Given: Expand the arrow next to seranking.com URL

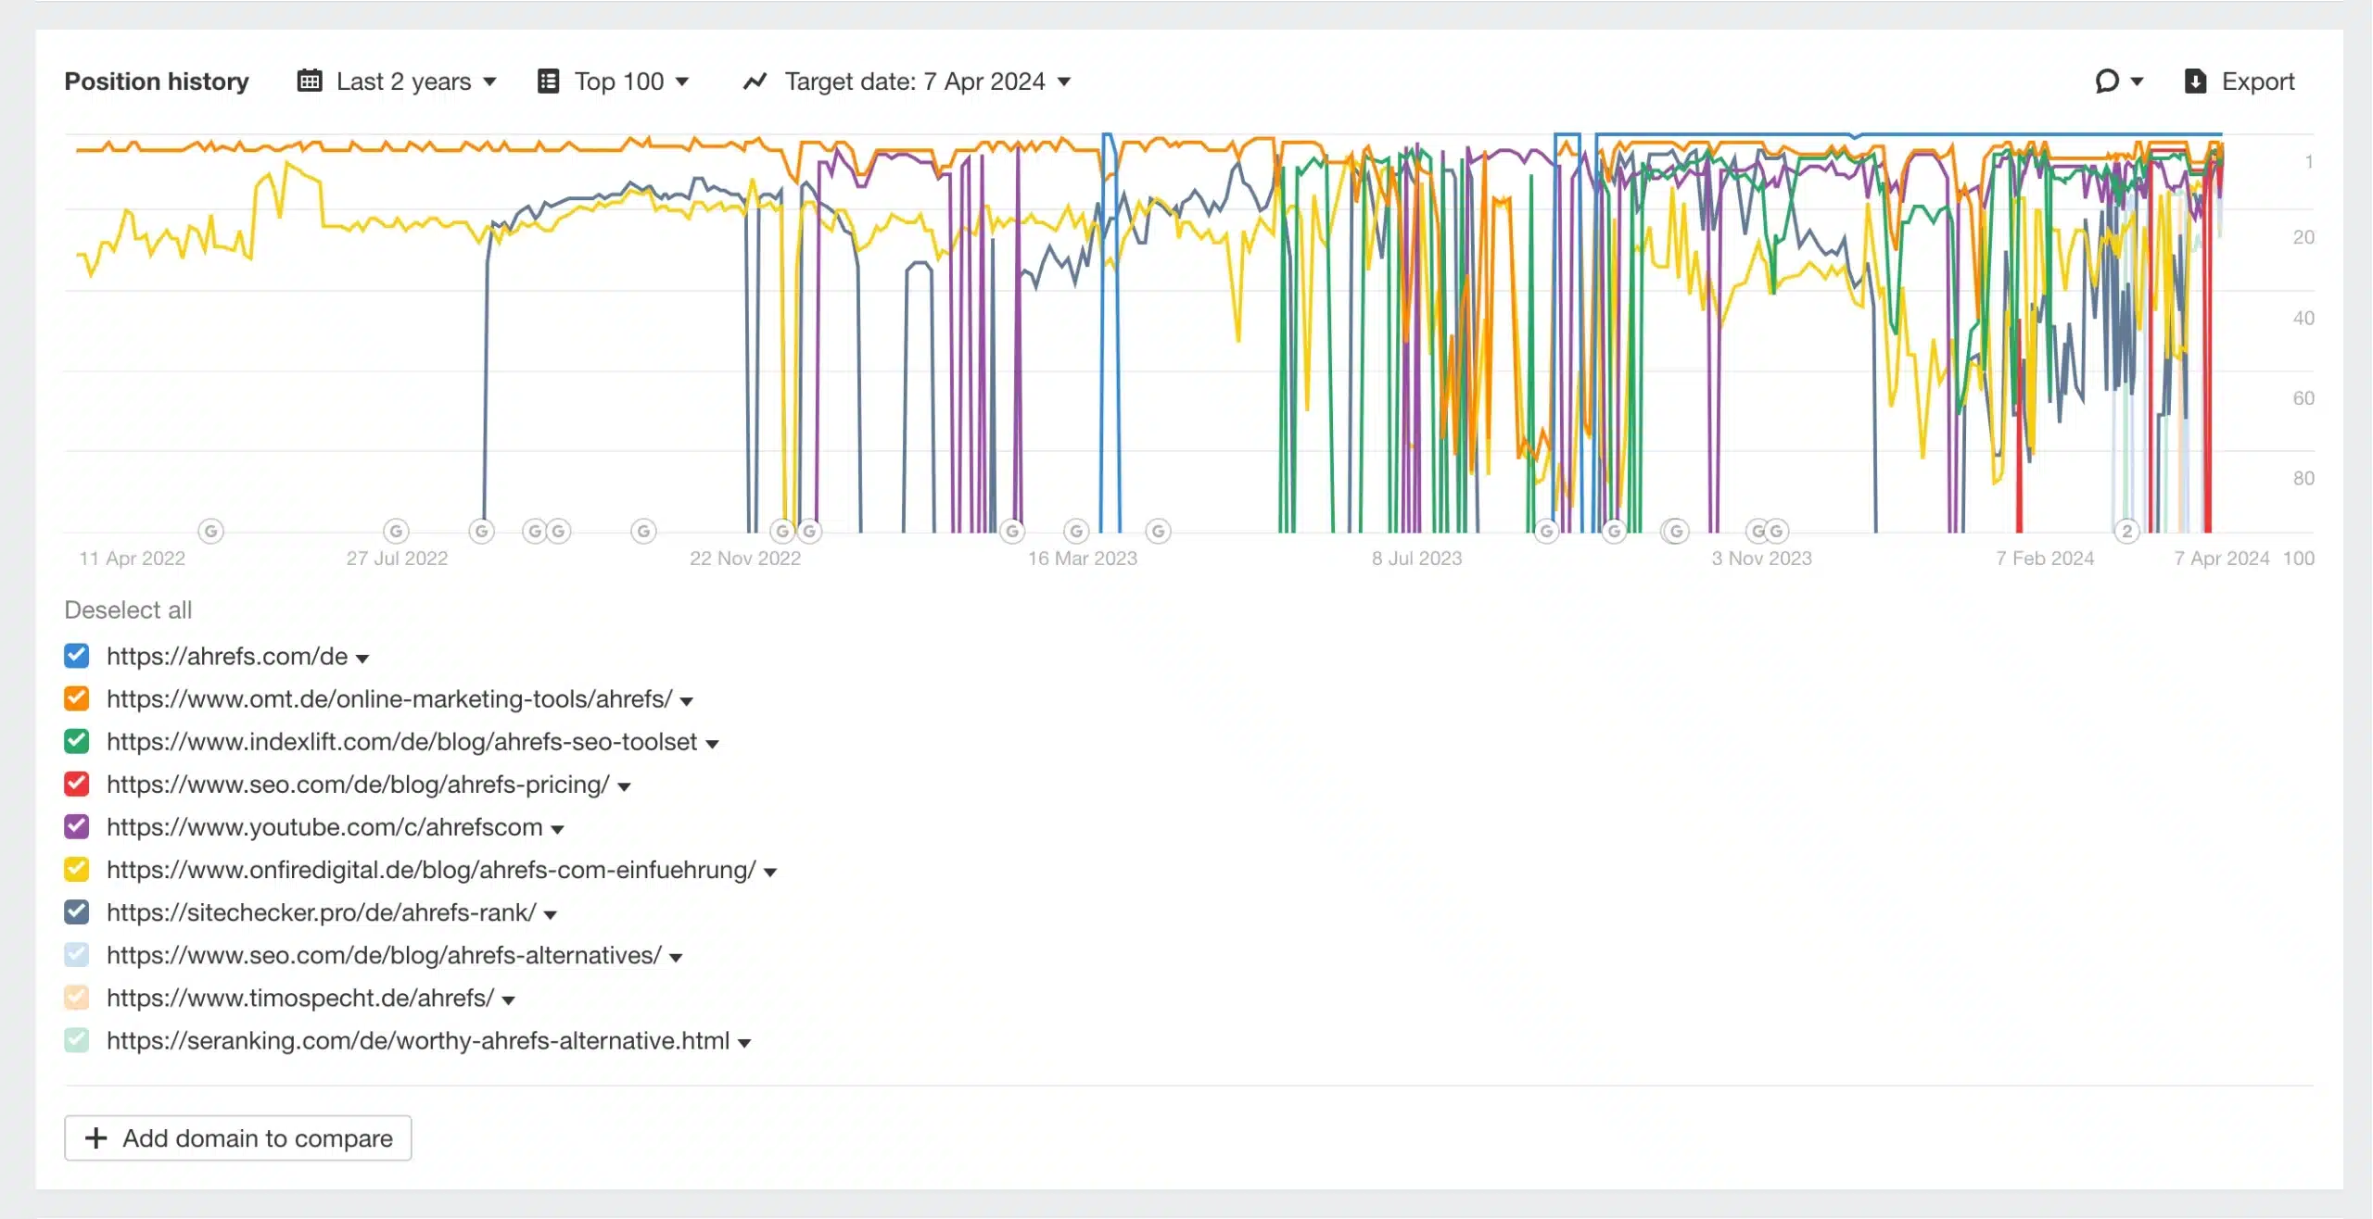Looking at the screenshot, I should 743,1042.
